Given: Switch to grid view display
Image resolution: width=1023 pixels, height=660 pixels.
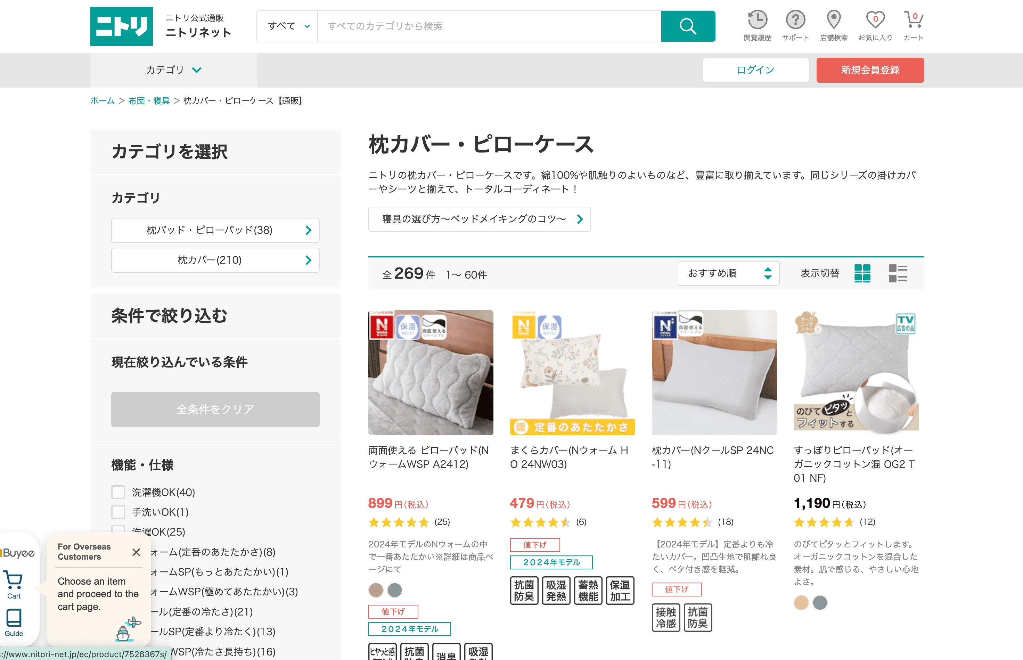Looking at the screenshot, I should tap(862, 273).
